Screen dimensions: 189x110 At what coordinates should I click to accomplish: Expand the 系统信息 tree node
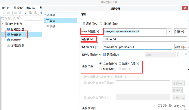point(4,40)
